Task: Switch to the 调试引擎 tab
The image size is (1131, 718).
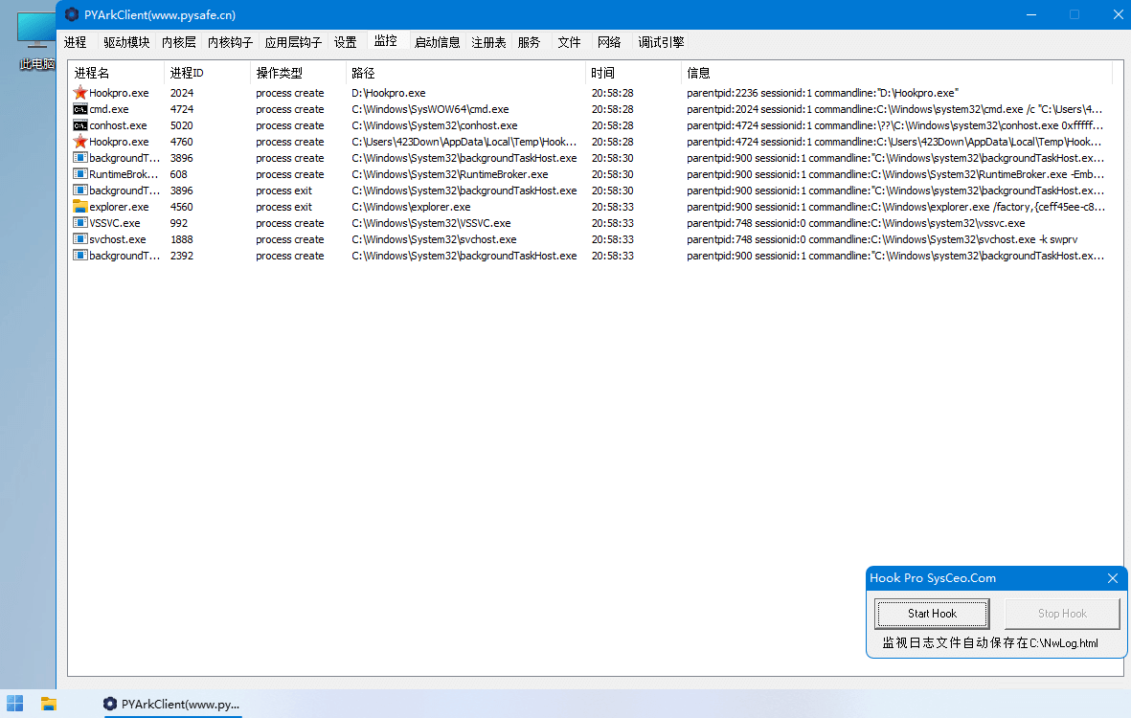Action: point(661,42)
